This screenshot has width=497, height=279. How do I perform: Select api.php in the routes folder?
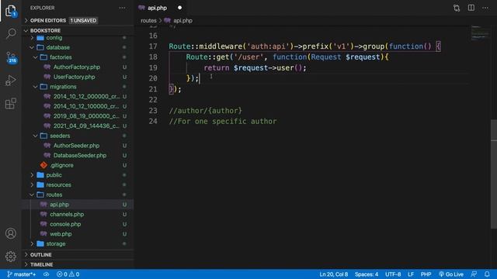pyautogui.click(x=78, y=205)
